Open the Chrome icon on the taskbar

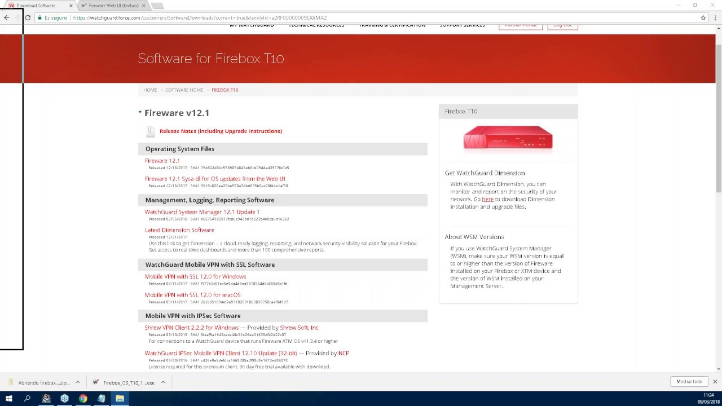pyautogui.click(x=83, y=399)
